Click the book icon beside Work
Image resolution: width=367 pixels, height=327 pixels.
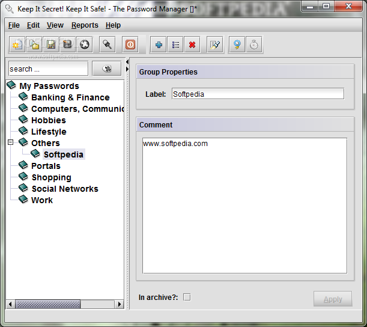pyautogui.click(x=23, y=200)
